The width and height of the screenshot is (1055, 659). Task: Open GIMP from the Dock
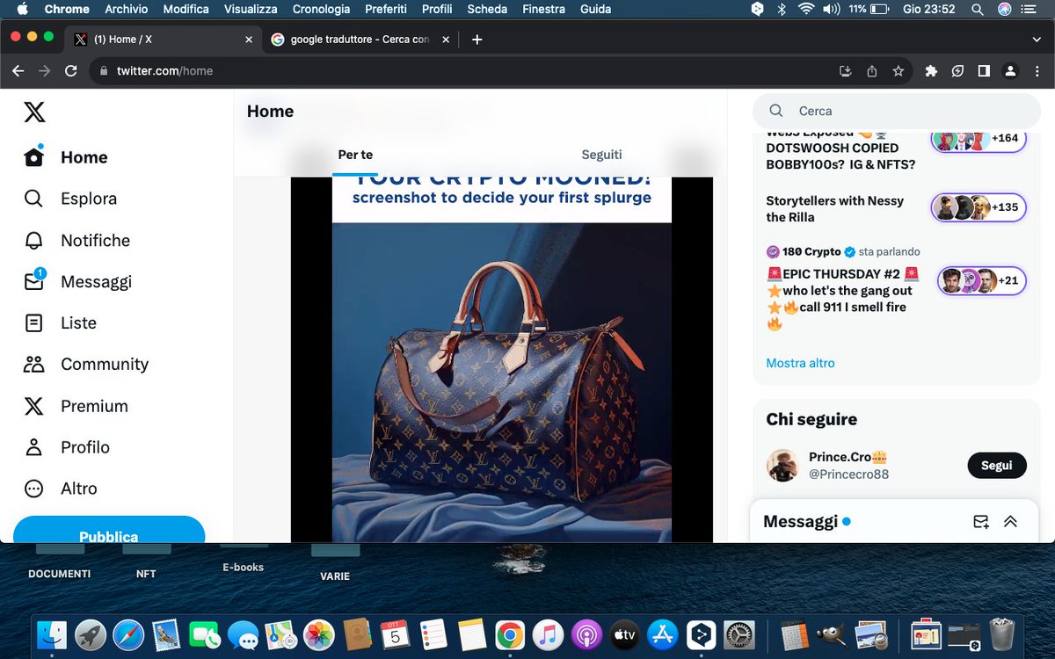831,634
